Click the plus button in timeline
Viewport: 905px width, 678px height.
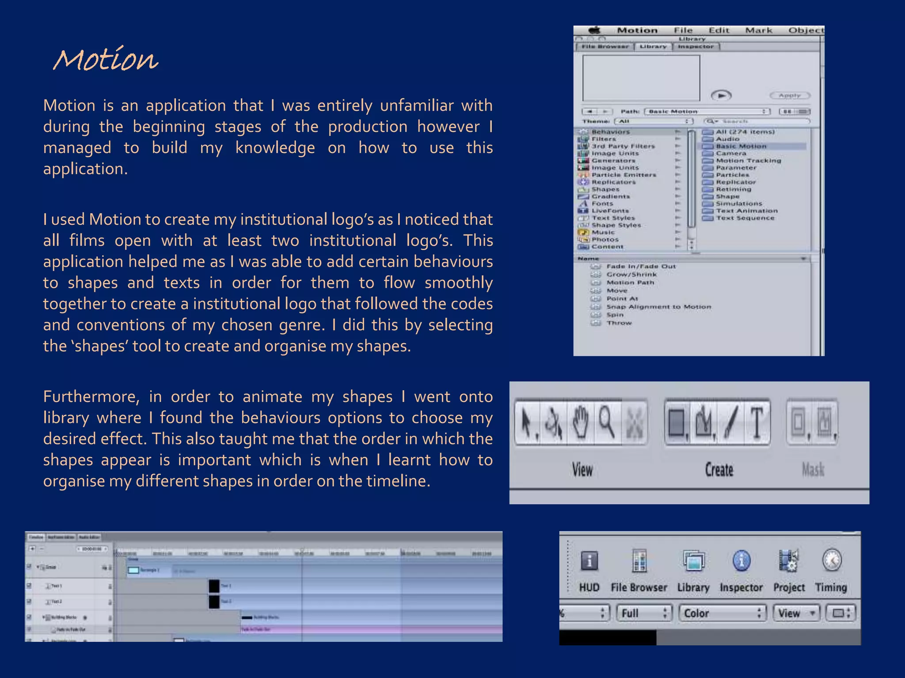click(x=32, y=549)
